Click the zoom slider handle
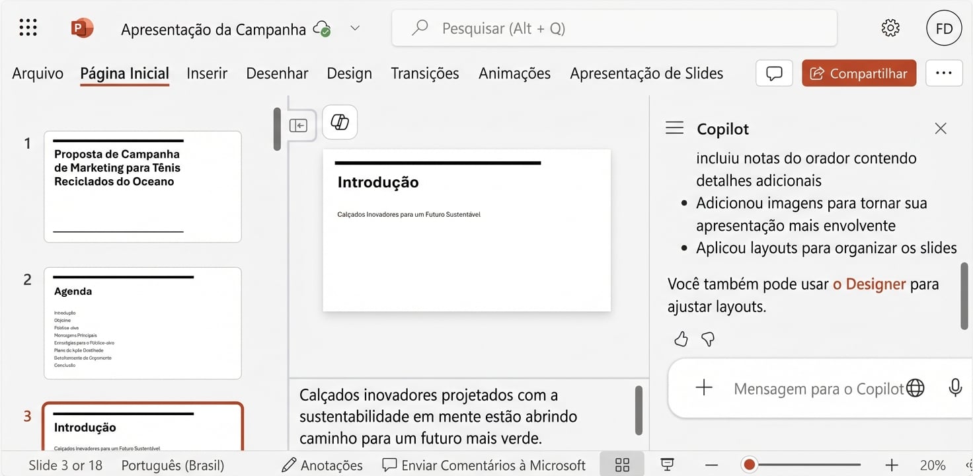This screenshot has width=973, height=476. [x=749, y=464]
